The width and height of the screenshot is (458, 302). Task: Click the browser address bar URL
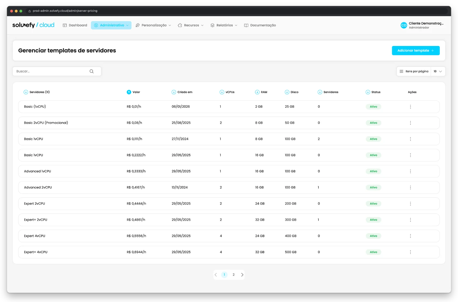point(65,11)
